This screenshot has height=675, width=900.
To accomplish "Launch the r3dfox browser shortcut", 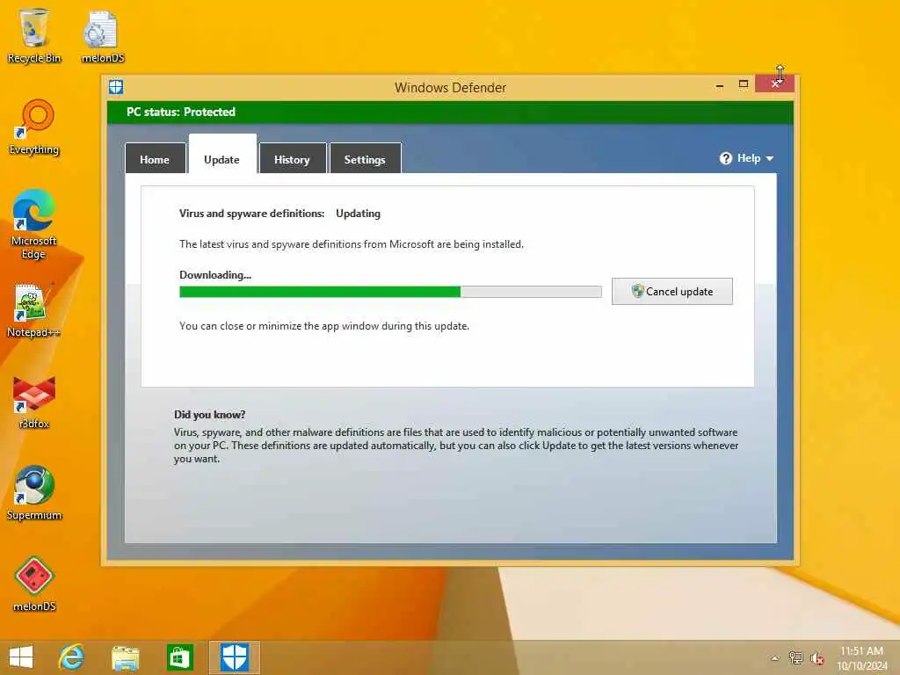I will click(x=34, y=402).
